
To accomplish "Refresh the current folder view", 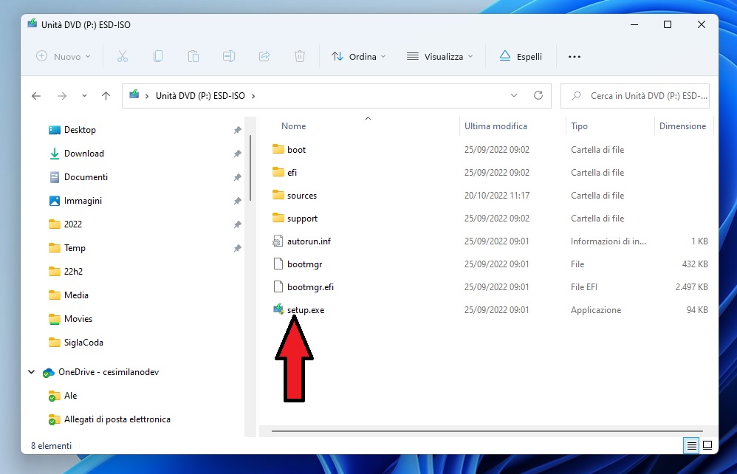I will tap(538, 95).
